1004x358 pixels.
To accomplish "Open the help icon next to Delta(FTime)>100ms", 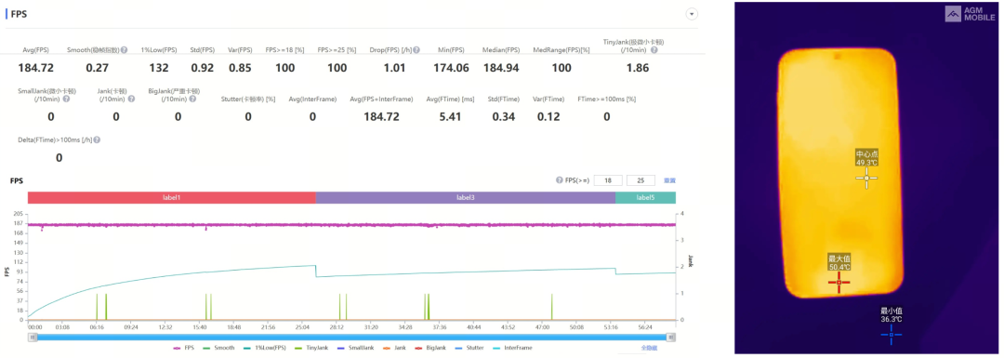I will click(97, 139).
